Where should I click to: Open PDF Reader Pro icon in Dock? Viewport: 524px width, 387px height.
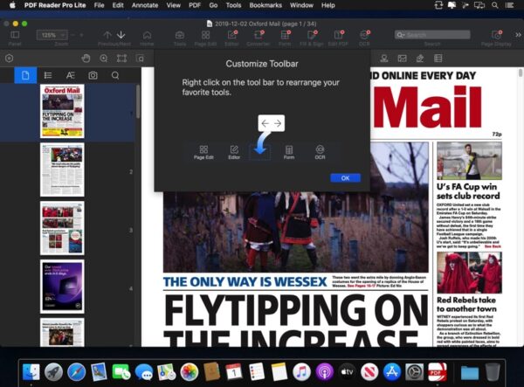point(438,372)
